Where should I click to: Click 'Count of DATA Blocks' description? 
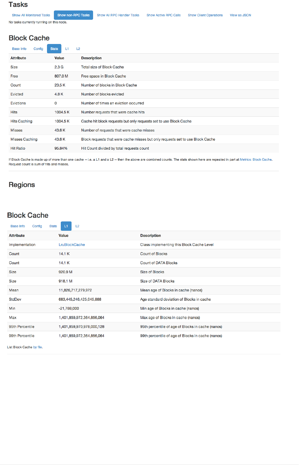click(159, 263)
